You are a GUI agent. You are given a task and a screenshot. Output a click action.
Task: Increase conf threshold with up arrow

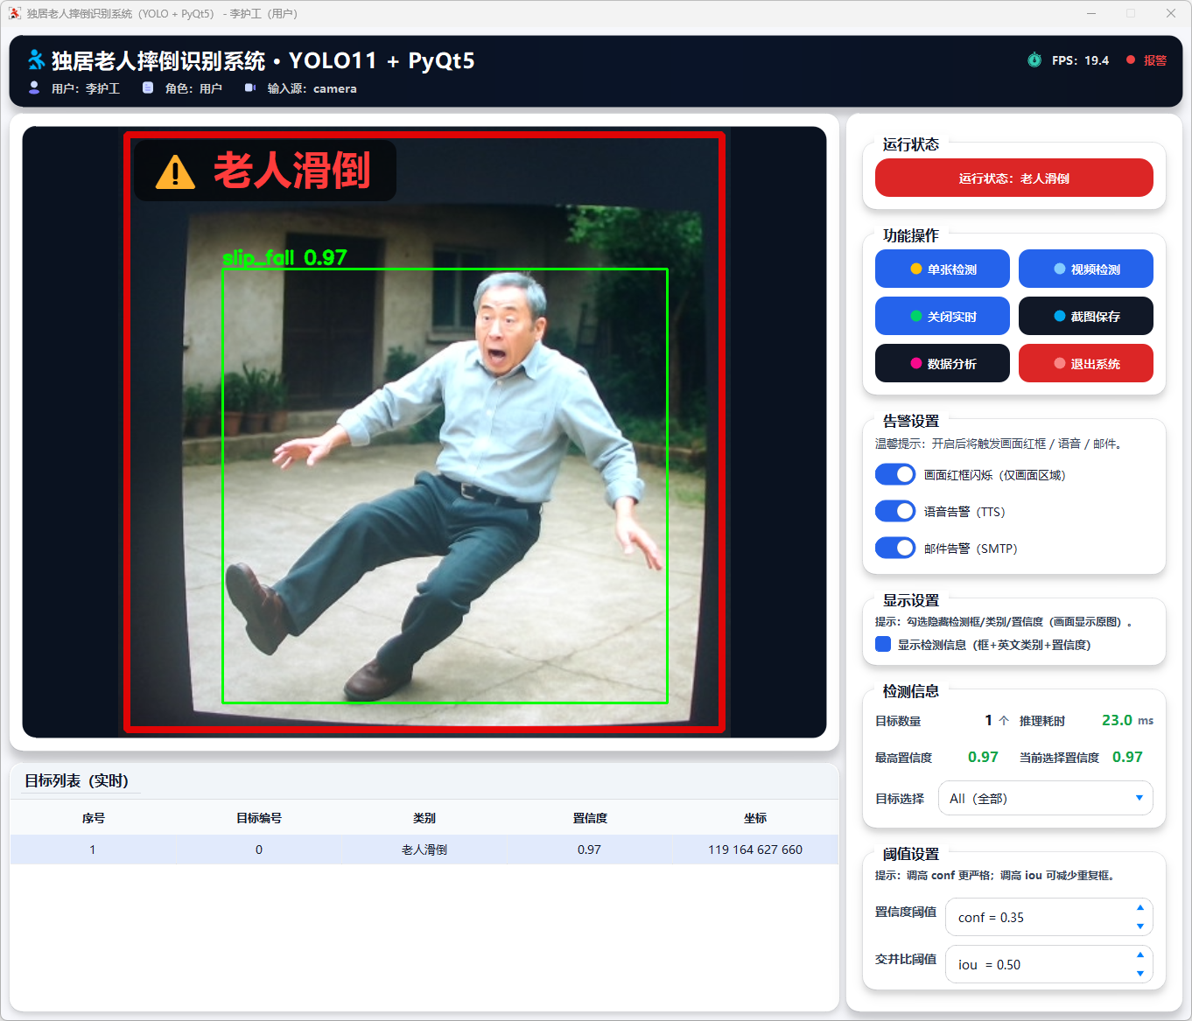pos(1139,907)
